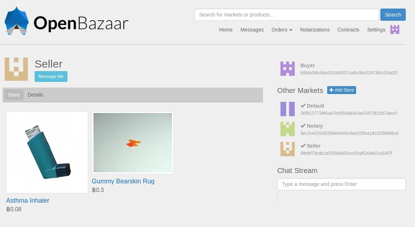Expand the Orders dropdown menu
This screenshot has width=415, height=227.
pos(282,30)
